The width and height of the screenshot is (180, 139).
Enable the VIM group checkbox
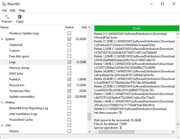69,125
